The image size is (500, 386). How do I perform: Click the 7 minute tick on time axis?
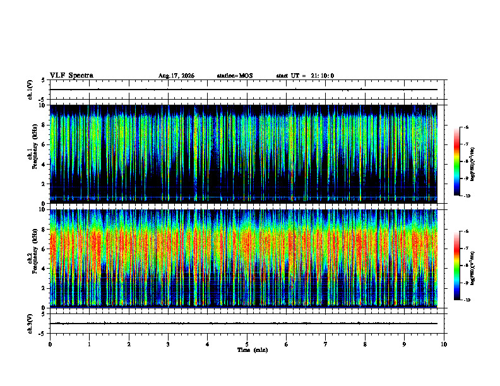(x=326, y=344)
